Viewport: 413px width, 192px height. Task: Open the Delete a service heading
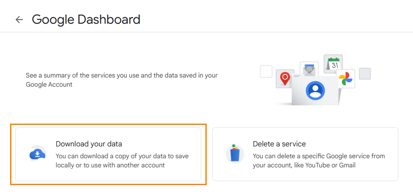point(279,144)
